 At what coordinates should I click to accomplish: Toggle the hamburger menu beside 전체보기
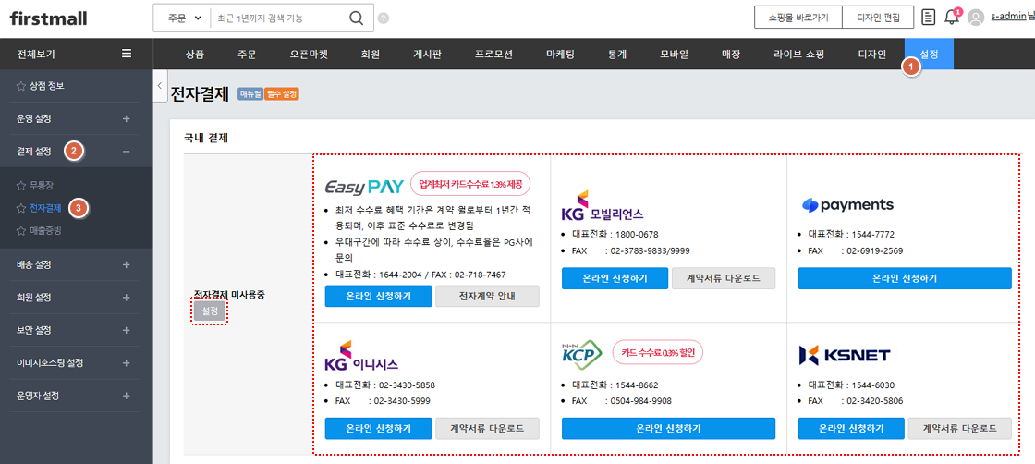(127, 54)
